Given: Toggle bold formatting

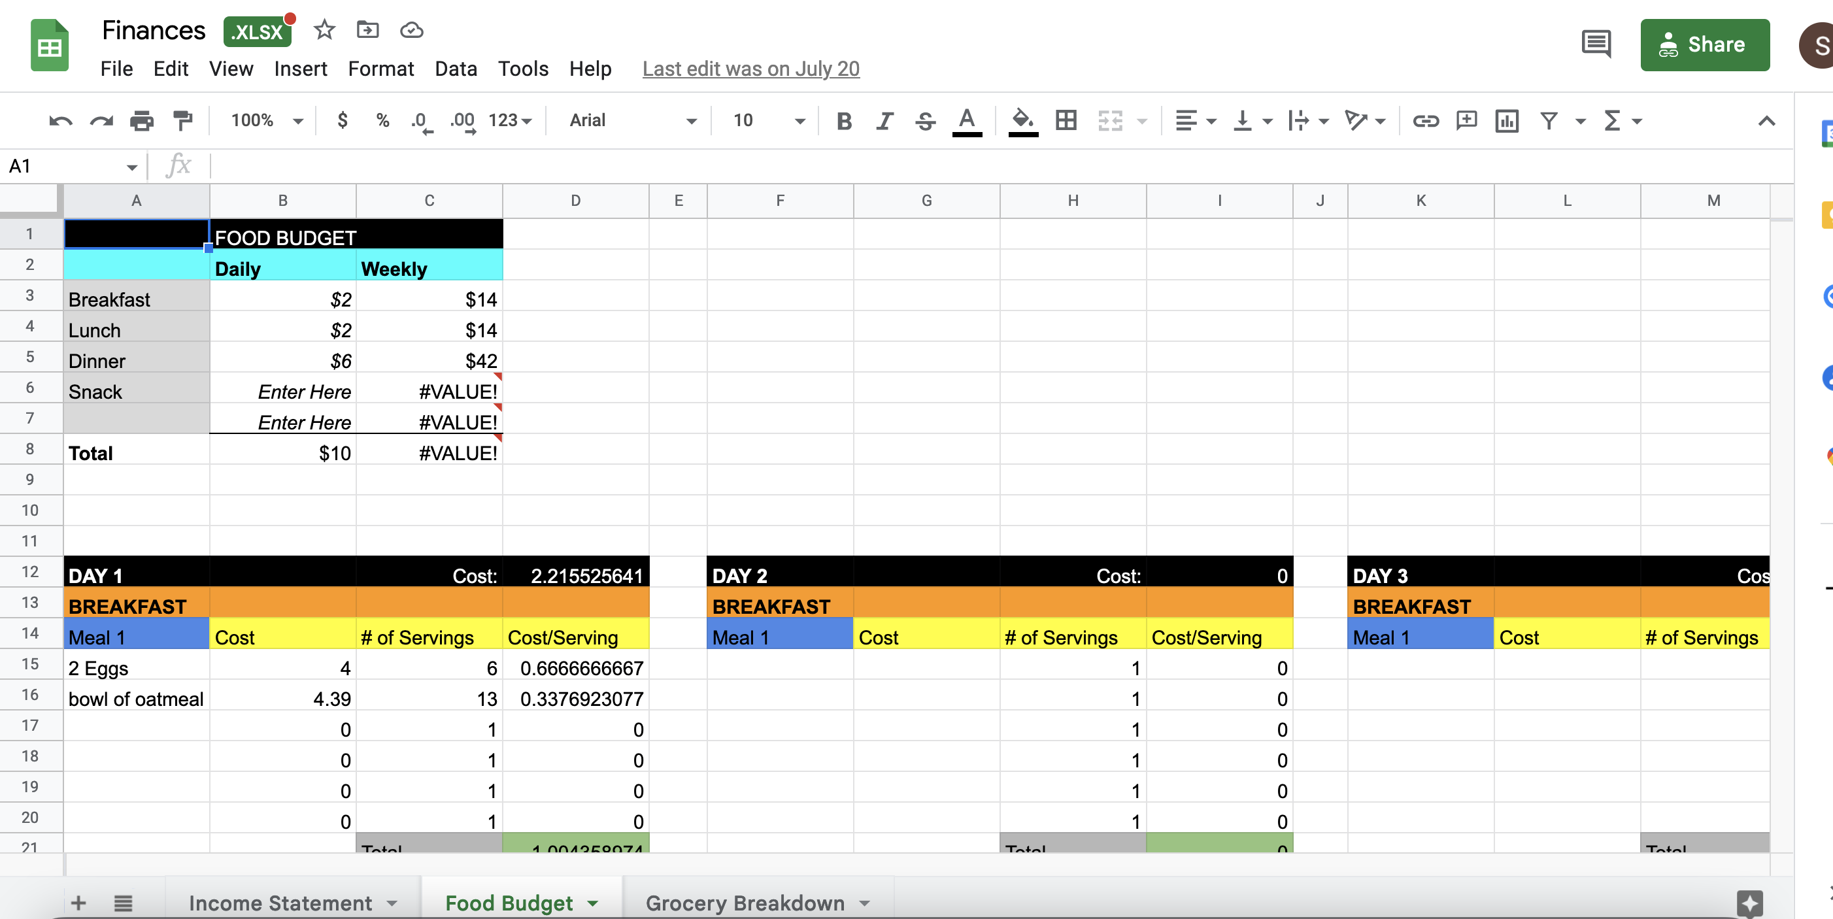Looking at the screenshot, I should (844, 121).
